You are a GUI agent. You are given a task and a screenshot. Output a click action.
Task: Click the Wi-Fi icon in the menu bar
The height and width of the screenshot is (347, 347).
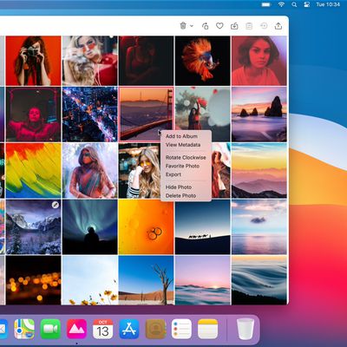click(x=281, y=4)
